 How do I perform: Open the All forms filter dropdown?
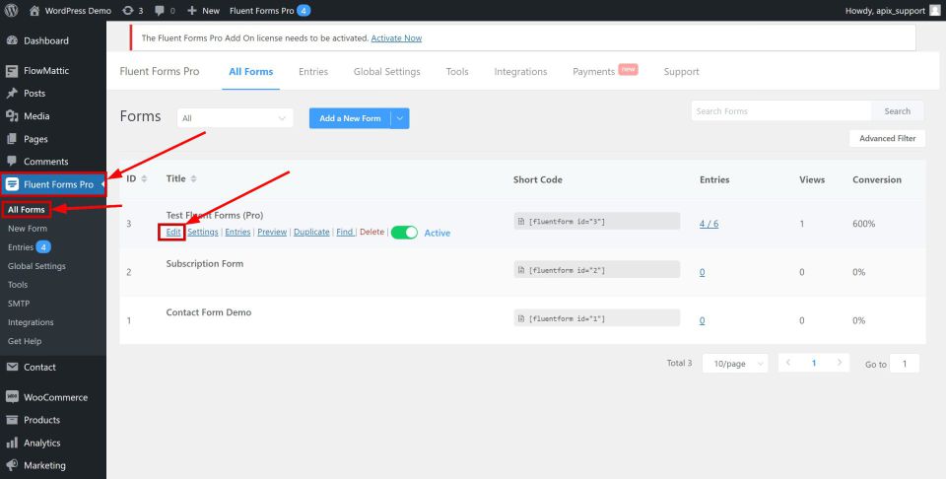coord(235,118)
